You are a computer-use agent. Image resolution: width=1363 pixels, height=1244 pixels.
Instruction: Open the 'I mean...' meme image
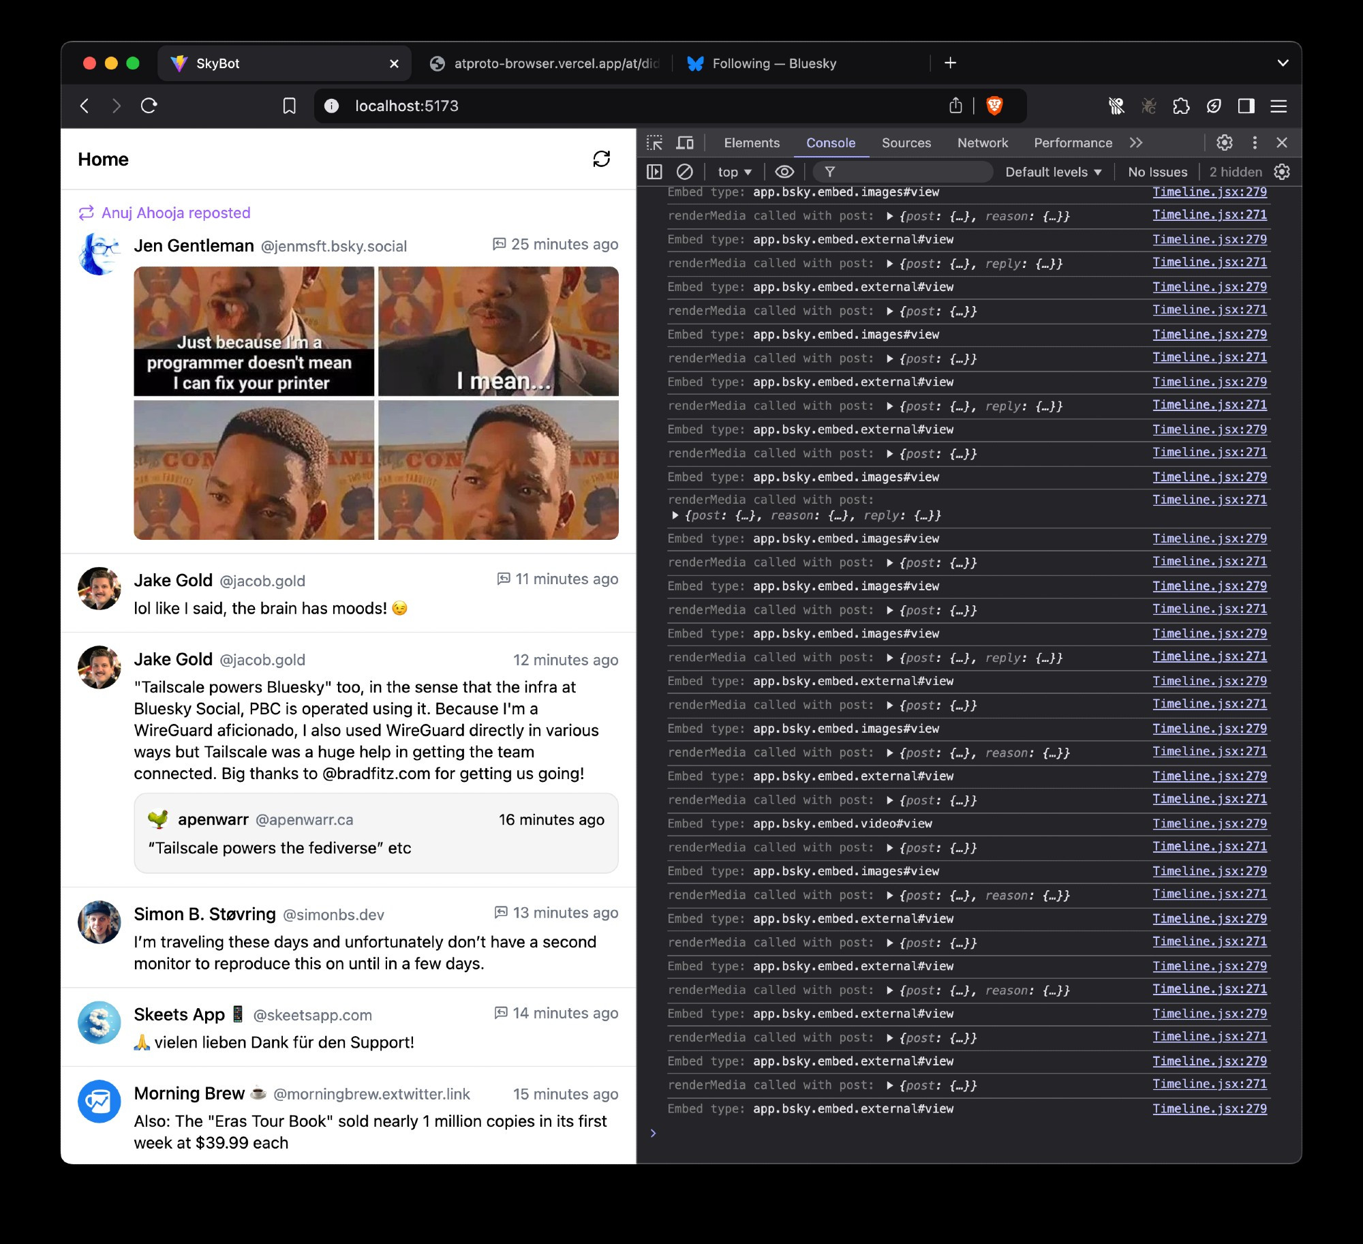pos(498,331)
